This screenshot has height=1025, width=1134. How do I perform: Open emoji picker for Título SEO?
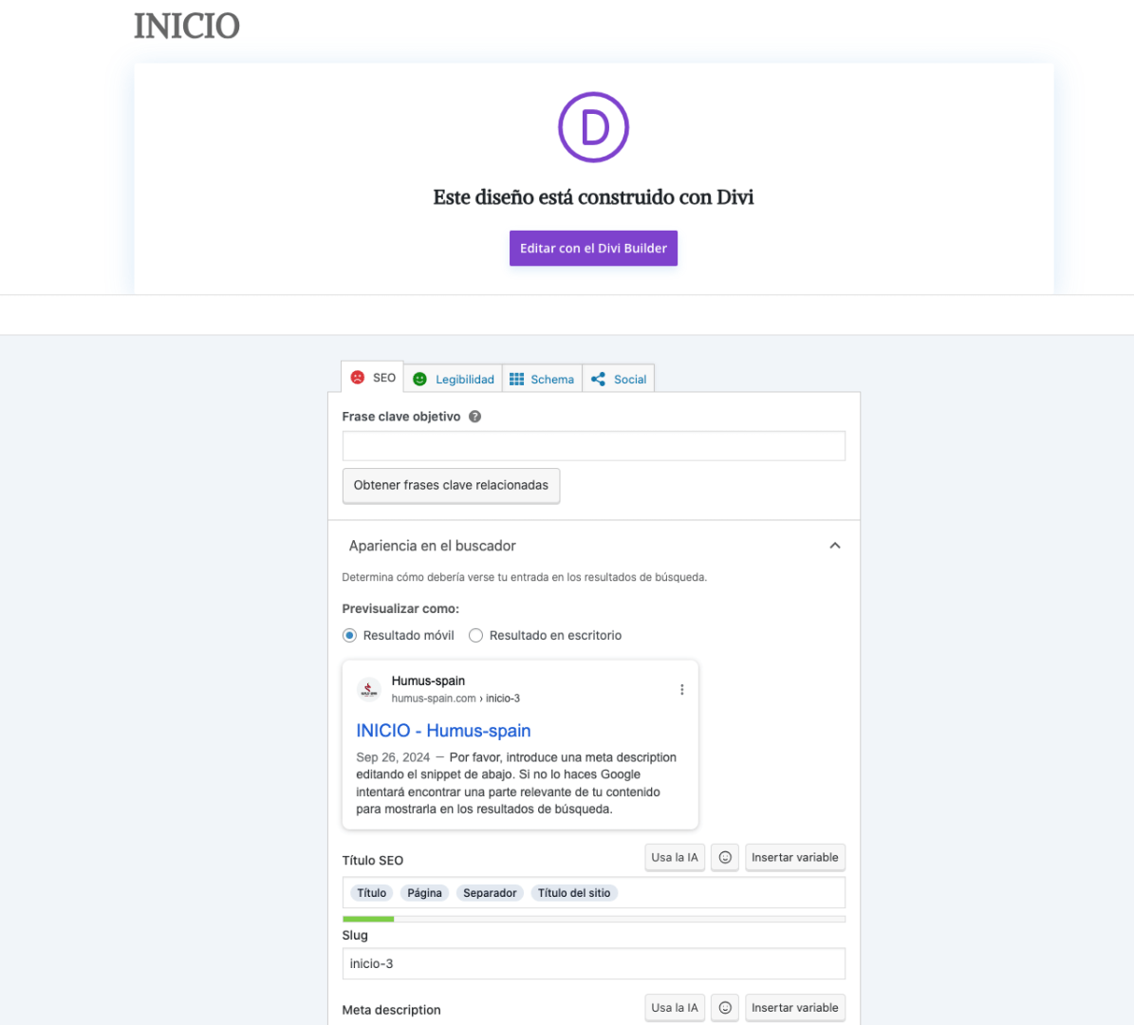pyautogui.click(x=725, y=857)
